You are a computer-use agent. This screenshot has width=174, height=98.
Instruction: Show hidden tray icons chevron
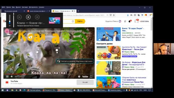124,90
